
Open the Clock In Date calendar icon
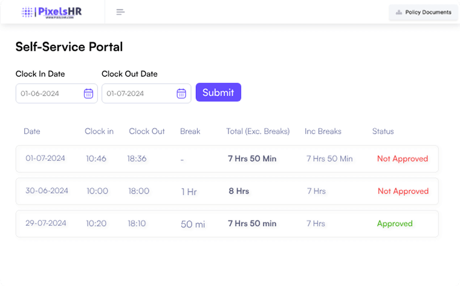click(x=88, y=93)
